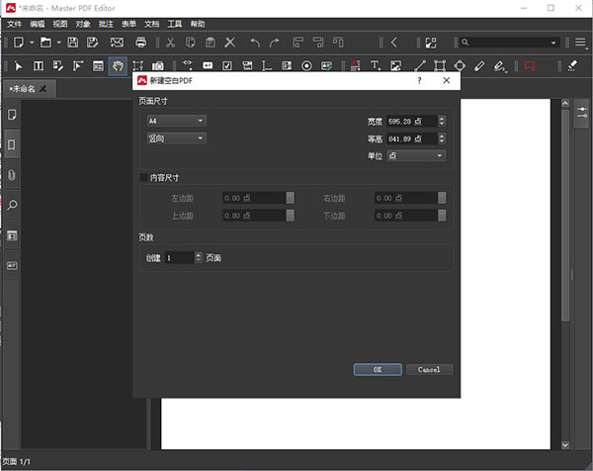The image size is (593, 471).
Task: Open the bookmarks panel in the sidebar
Action: tap(13, 144)
